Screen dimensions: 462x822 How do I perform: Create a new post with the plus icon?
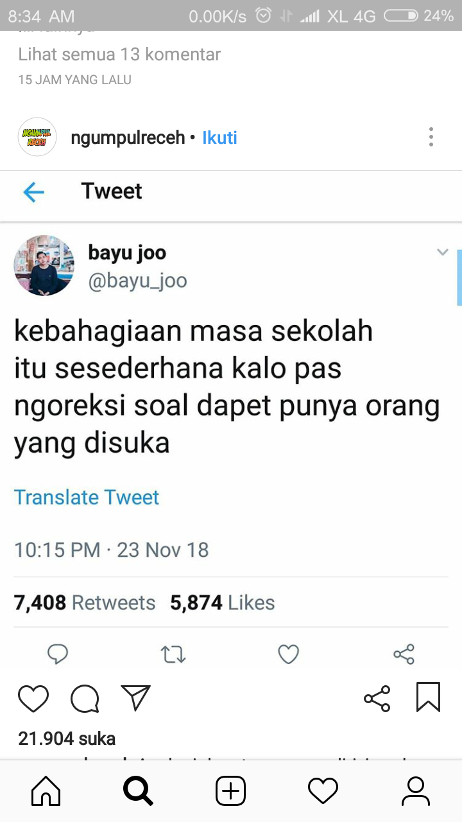tap(230, 791)
